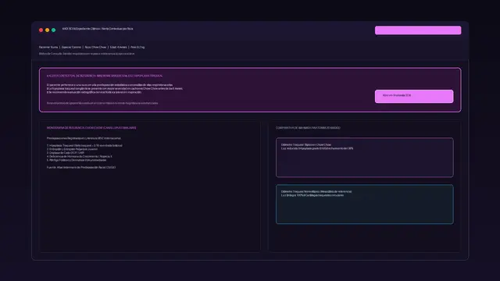Screen dimensions: 500x281
Task: Select the Especie Canino field
Action: click(71, 47)
